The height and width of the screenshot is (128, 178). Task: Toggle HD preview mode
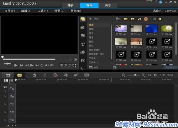coord(52,65)
